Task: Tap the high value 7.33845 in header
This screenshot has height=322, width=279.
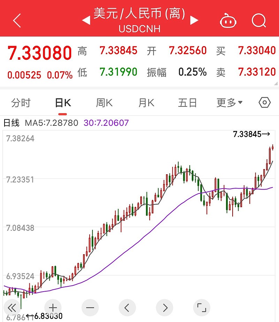Action: (119, 51)
